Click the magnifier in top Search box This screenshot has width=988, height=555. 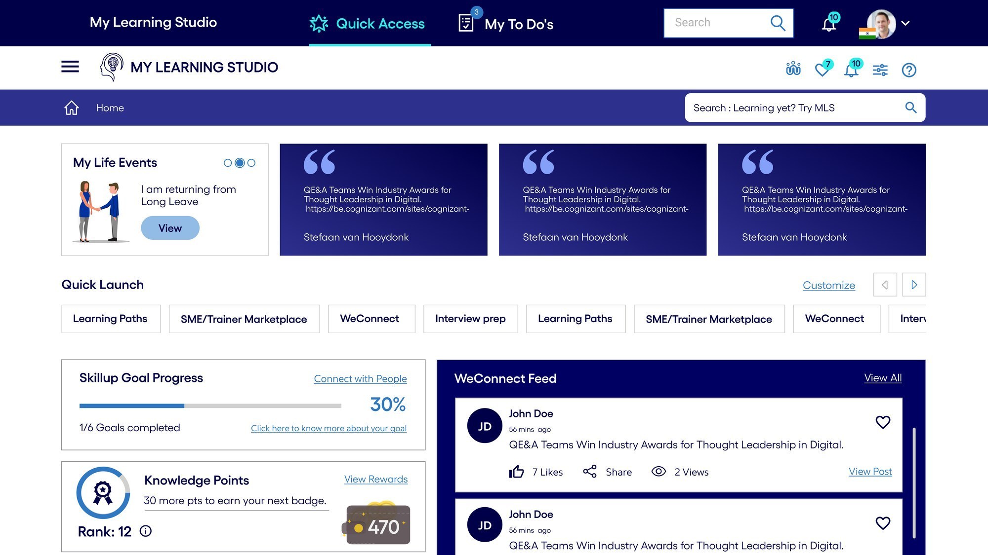point(778,23)
